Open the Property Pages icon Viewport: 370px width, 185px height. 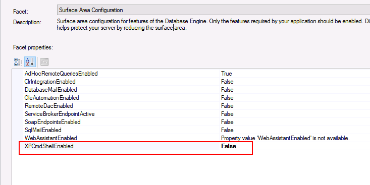[x=44, y=62]
